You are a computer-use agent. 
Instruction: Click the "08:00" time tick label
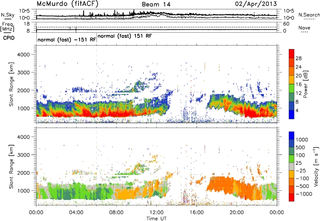pyautogui.click(x=116, y=213)
